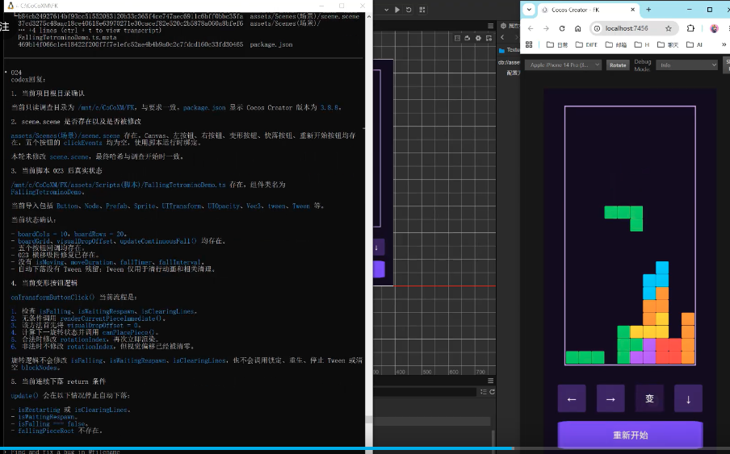Open the scene panel hamburger menu

click(490, 26)
